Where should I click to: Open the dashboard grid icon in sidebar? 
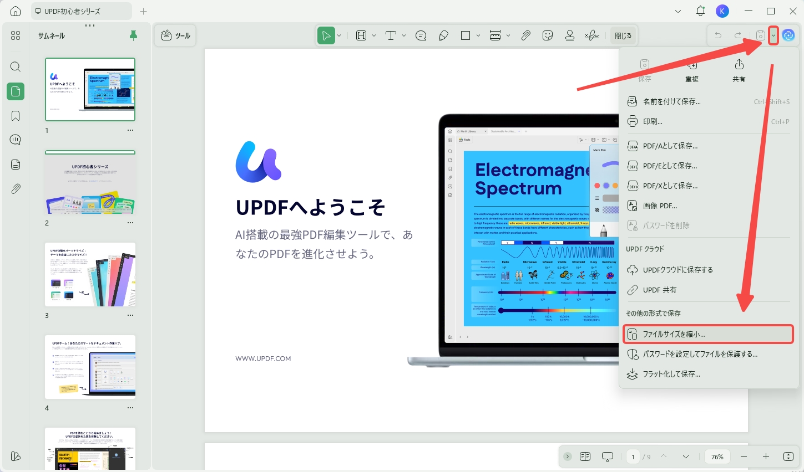[x=16, y=35]
